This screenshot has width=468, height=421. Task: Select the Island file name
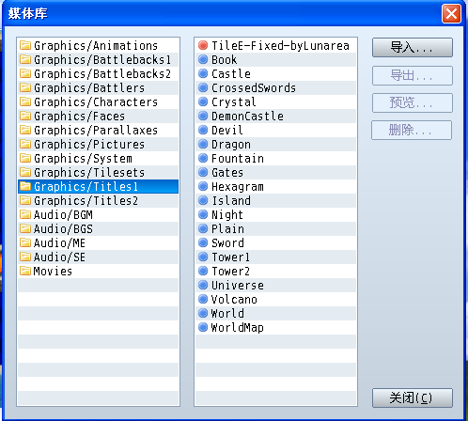(x=231, y=201)
